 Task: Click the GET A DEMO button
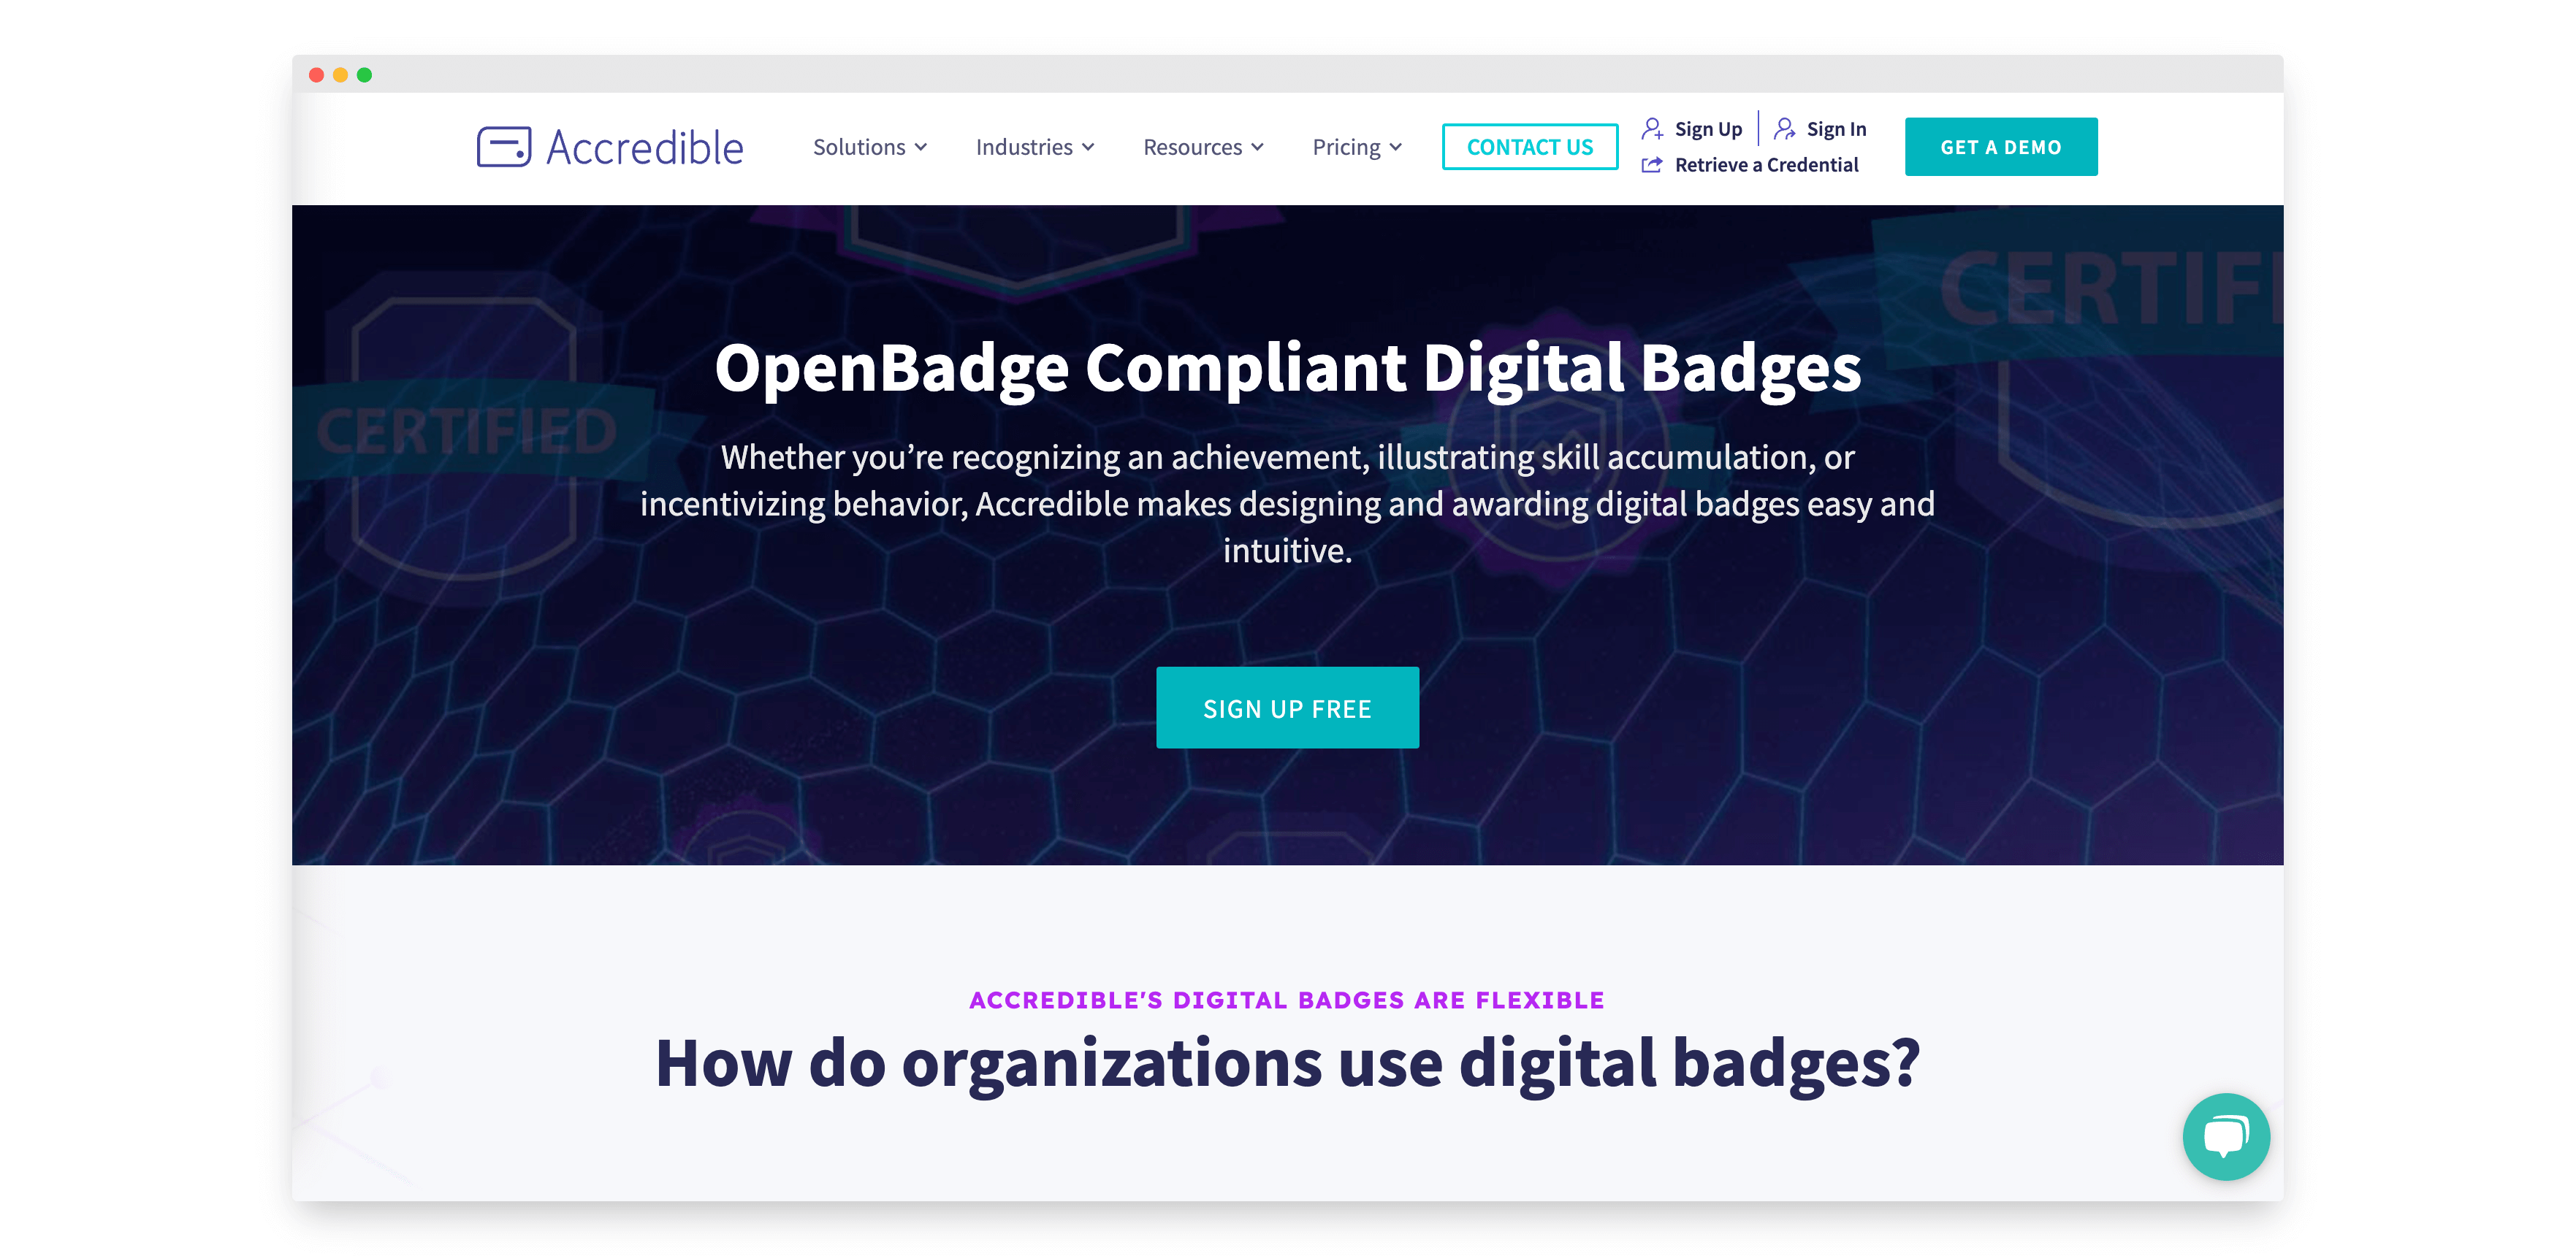coord(2000,147)
